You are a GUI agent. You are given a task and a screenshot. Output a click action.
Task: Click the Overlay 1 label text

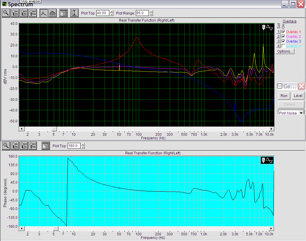294,32
